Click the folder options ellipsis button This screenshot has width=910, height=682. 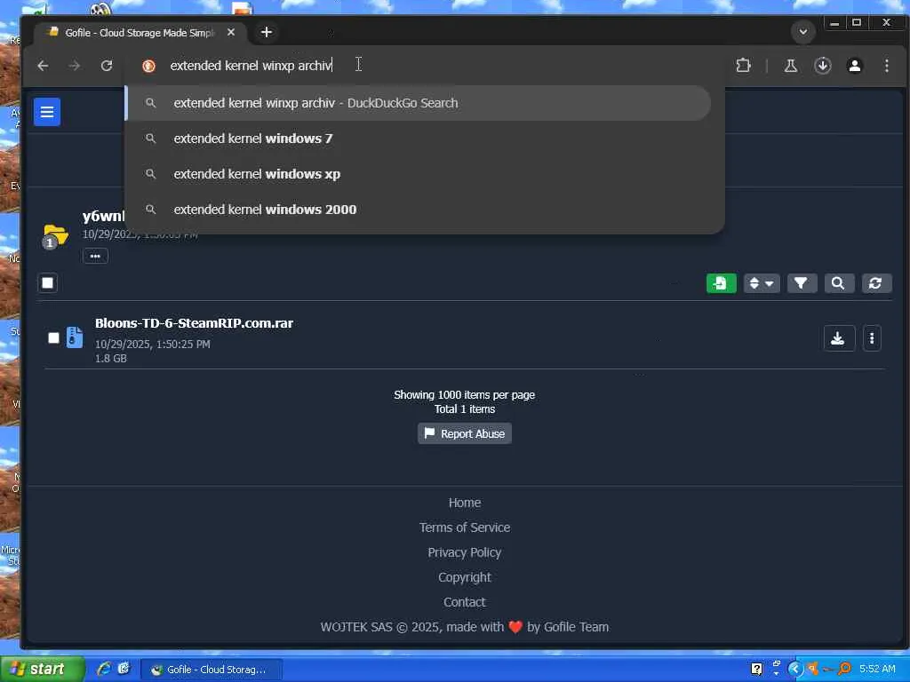(95, 256)
